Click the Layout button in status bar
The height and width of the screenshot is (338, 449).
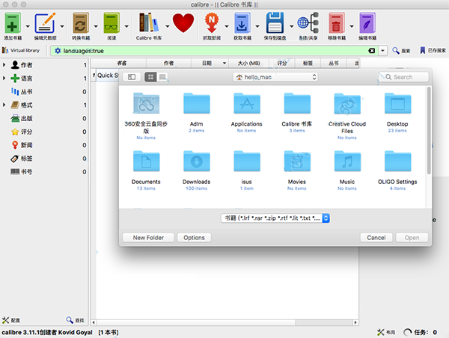tap(386, 332)
